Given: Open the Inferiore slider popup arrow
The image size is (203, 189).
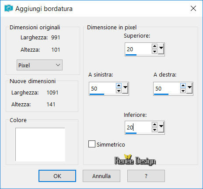Looking at the screenshot, I should pos(161,127).
